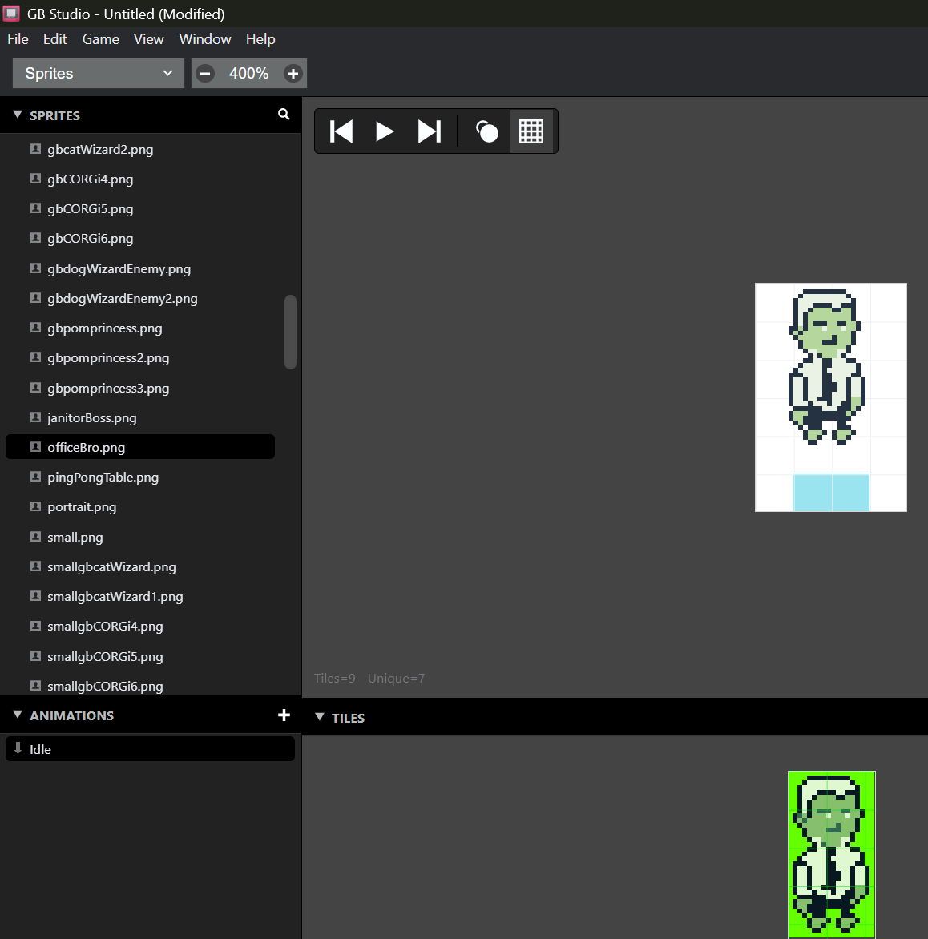Skip to the next animation frame
This screenshot has width=928, height=939.
coord(429,131)
